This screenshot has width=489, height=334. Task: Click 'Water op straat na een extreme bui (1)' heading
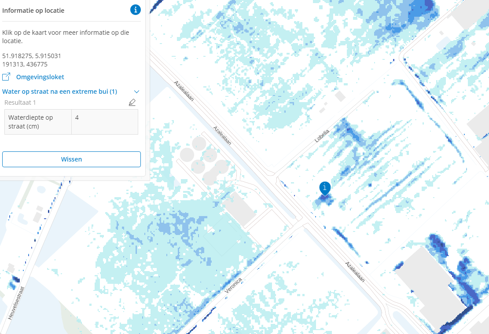tap(59, 92)
